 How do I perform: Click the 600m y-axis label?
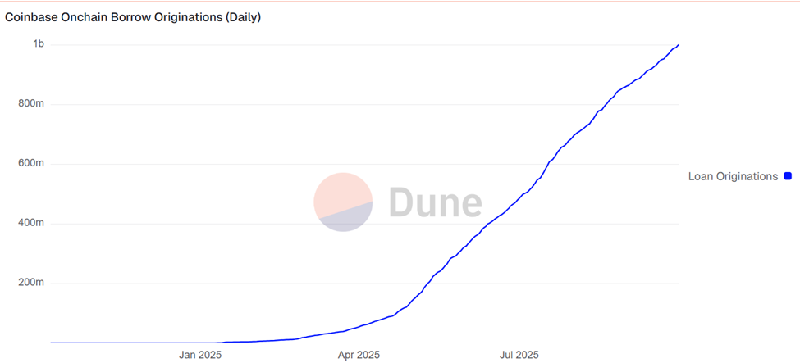[x=33, y=164]
